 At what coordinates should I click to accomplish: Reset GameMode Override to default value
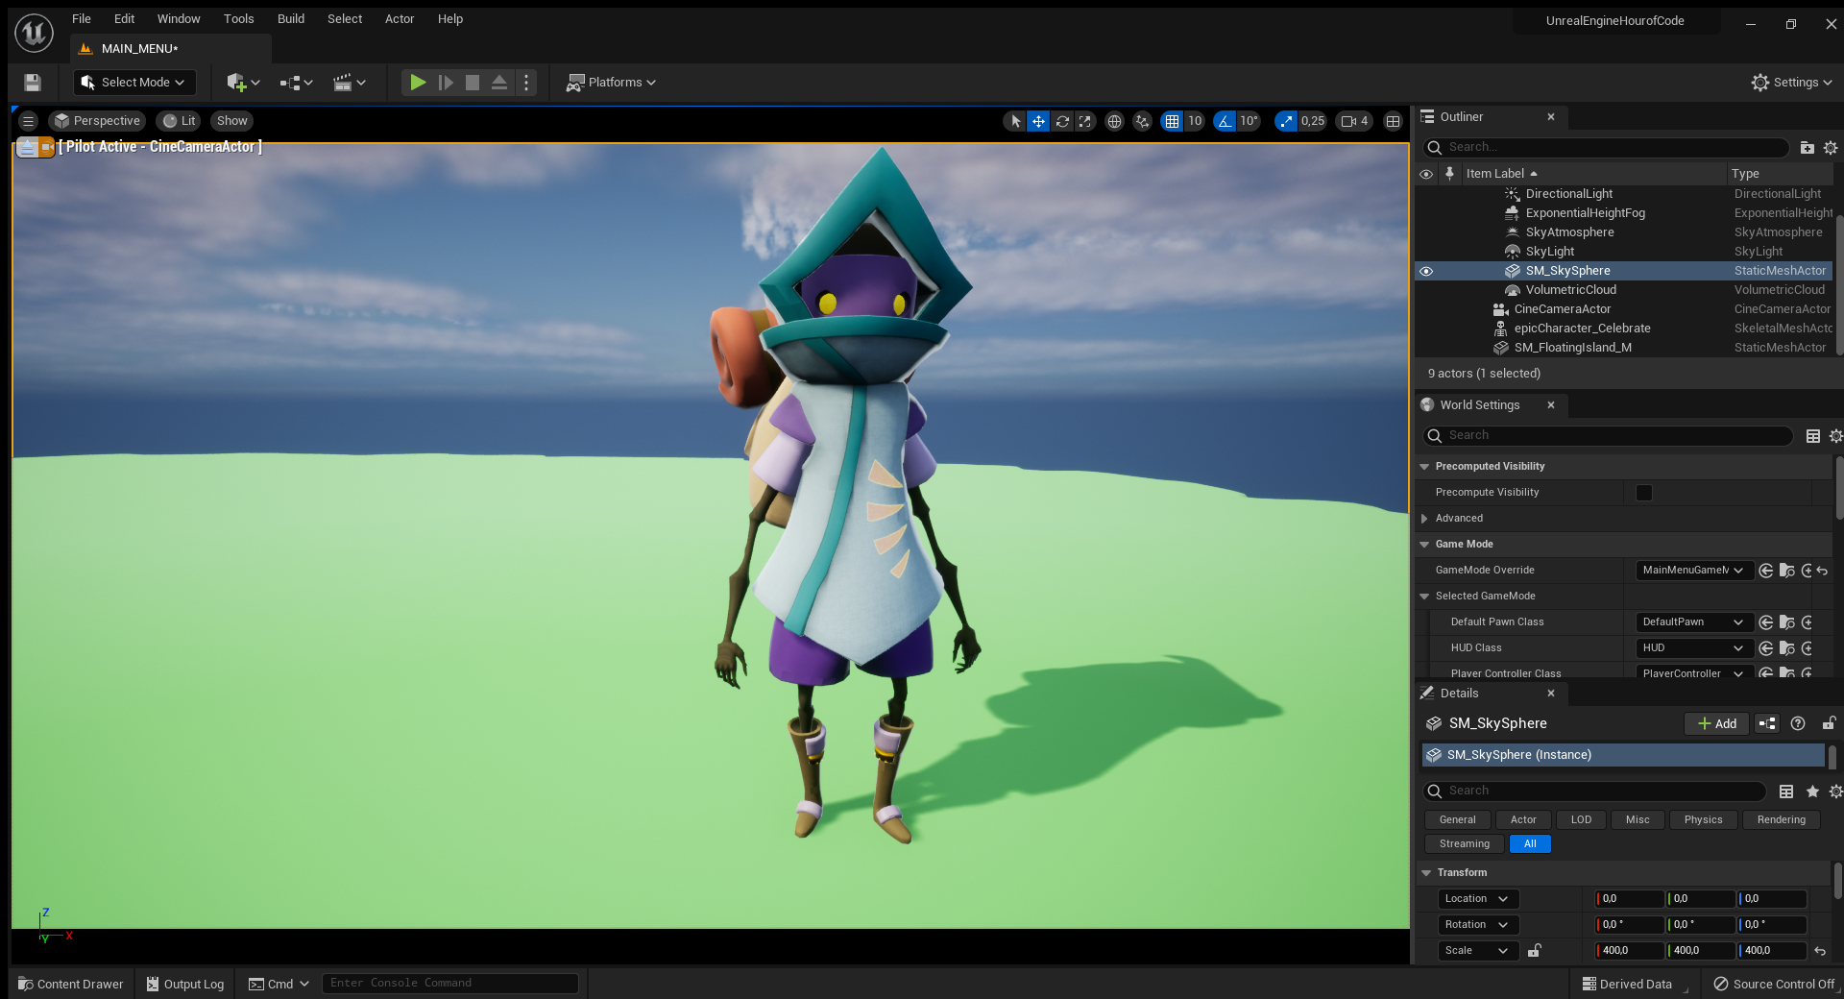tap(1822, 571)
